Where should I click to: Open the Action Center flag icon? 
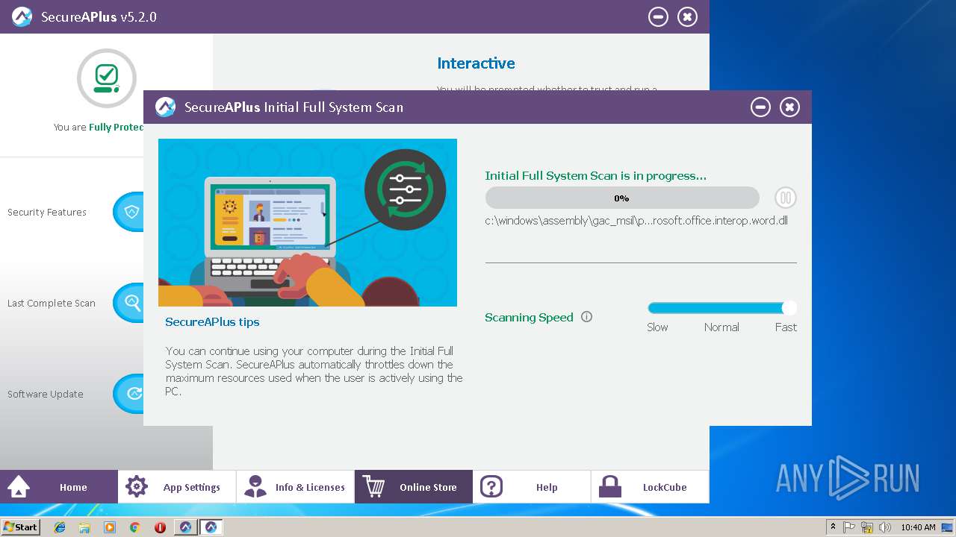coord(849,527)
